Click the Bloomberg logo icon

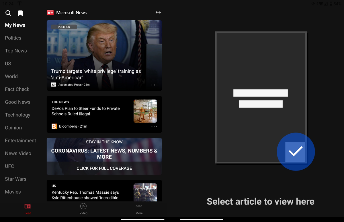[54, 126]
